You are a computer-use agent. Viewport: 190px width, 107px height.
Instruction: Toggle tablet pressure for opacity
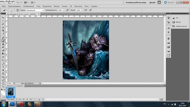click(x=67, y=10)
